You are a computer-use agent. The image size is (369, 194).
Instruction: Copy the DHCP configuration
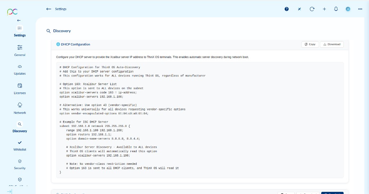[x=310, y=44]
